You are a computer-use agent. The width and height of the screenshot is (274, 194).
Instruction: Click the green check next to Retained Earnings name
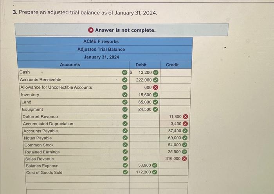[124, 151]
